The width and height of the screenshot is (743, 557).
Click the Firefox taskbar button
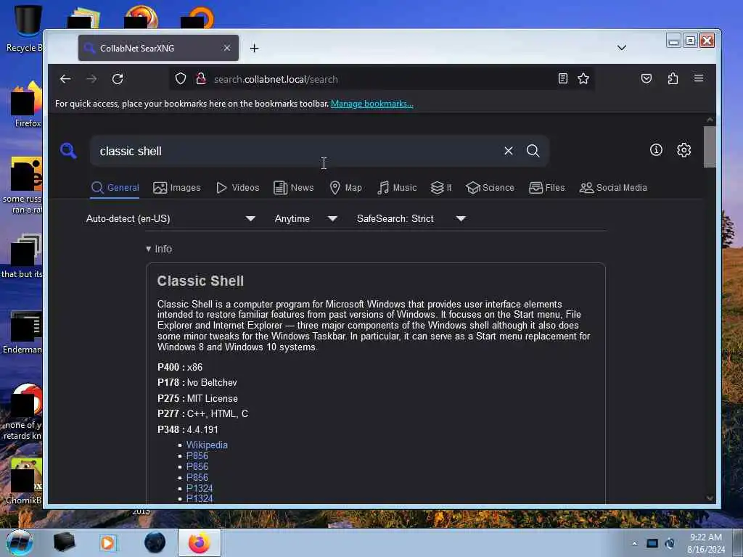click(x=200, y=542)
